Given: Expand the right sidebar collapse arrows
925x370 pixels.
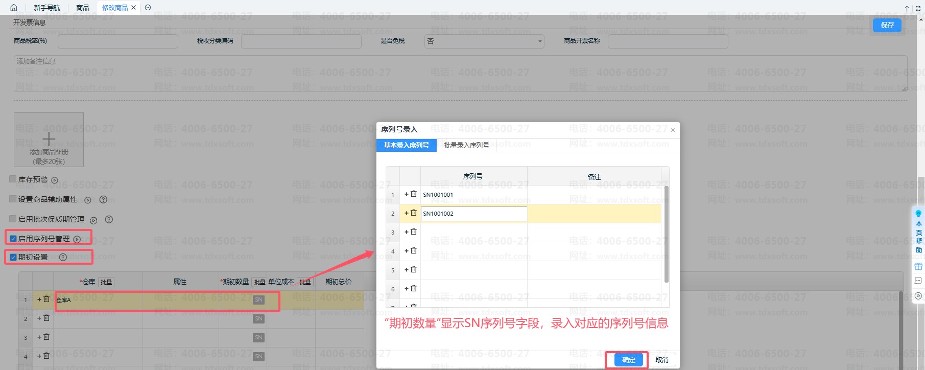Looking at the screenshot, I should tap(918, 296).
